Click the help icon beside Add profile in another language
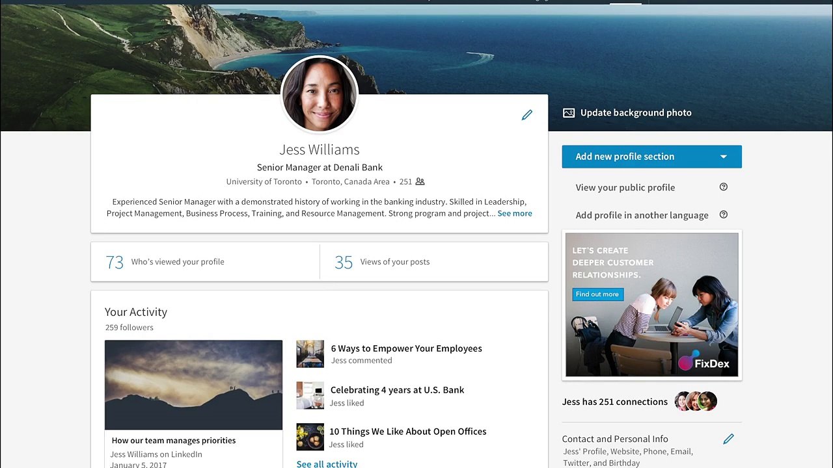The image size is (833, 468). [x=723, y=215]
